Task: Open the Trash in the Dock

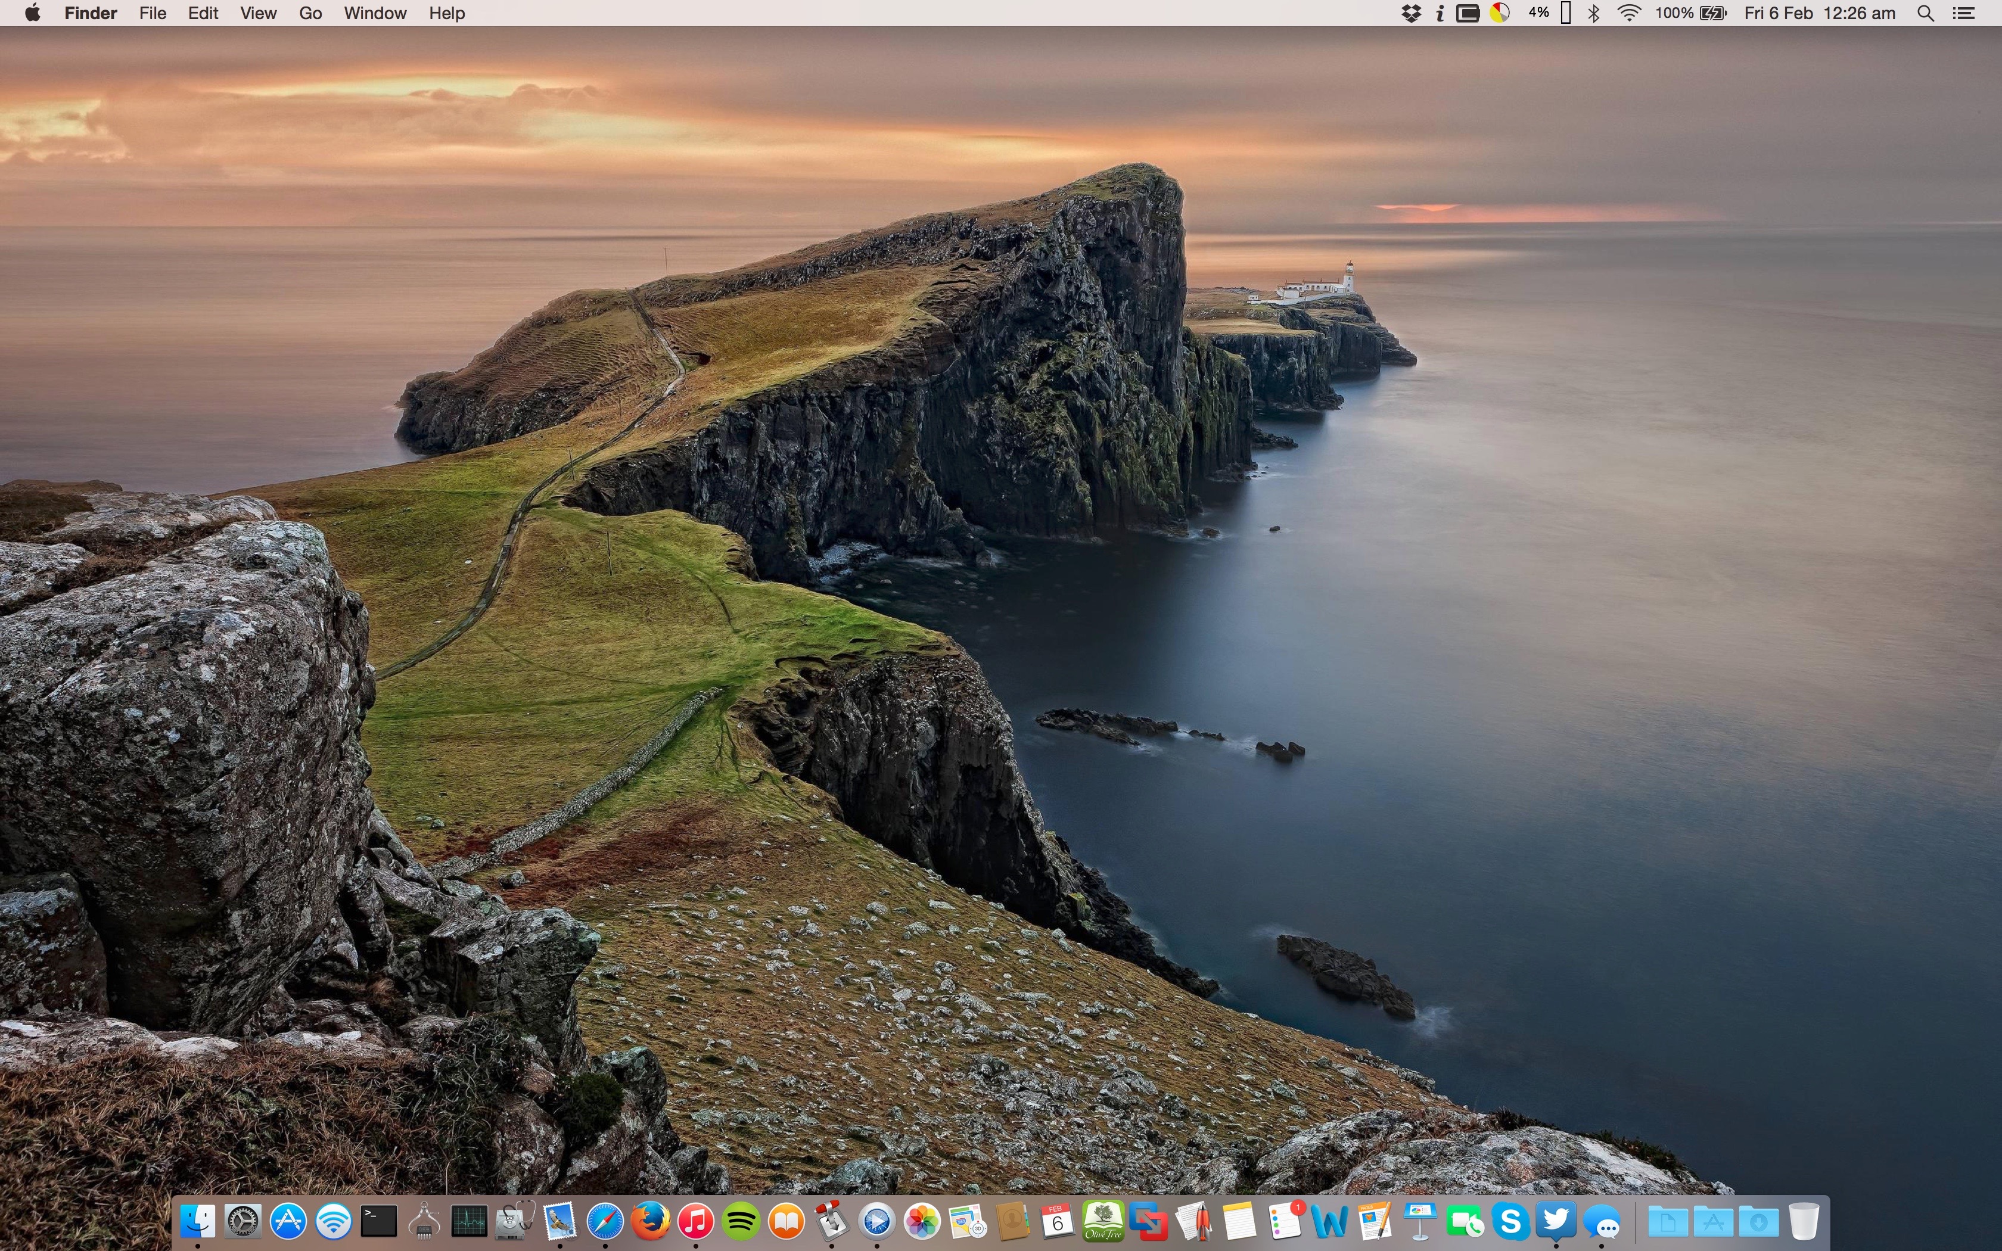Action: (1804, 1221)
